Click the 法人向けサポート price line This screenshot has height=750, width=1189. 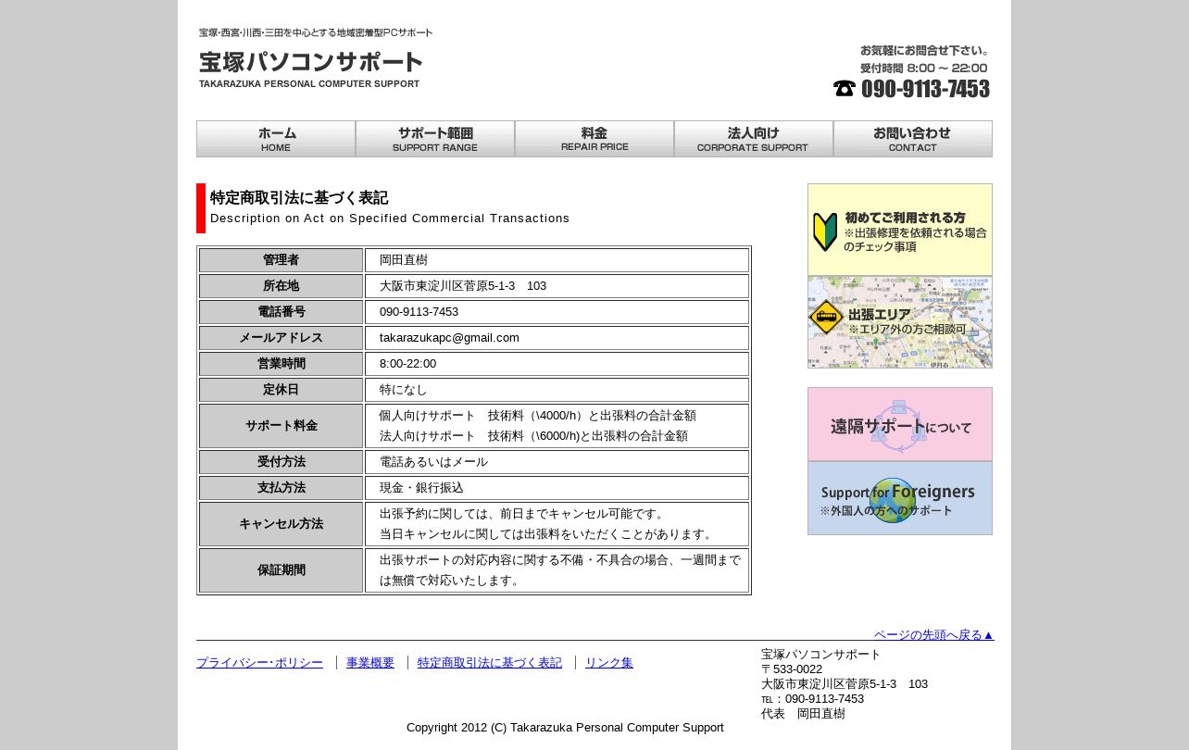click(x=533, y=436)
